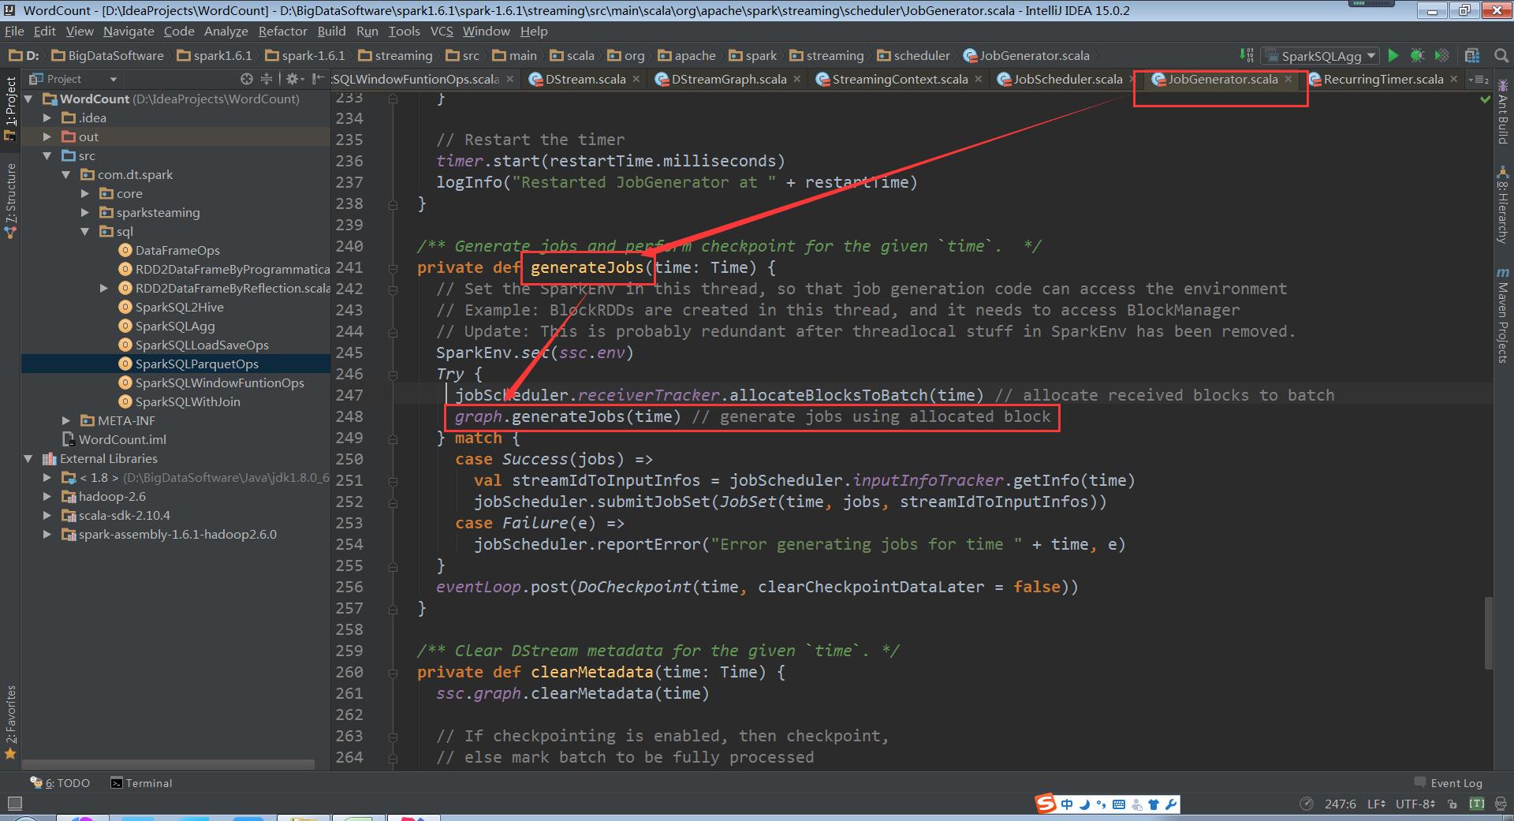1514x821 pixels.
Task: Expand hadoop-2.6 library node
Action: tap(47, 496)
